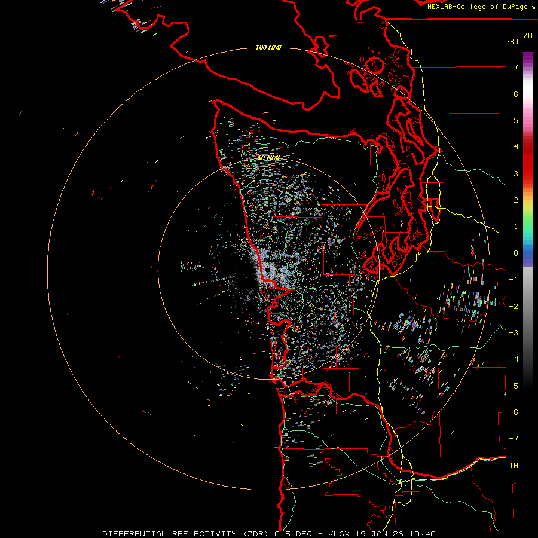Click the 50 NMI range ring label
Viewport: 538px width, 538px height.
(268, 158)
